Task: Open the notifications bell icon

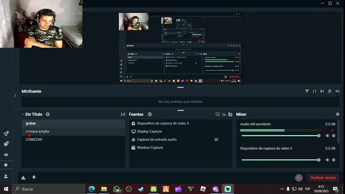Action: point(34,177)
